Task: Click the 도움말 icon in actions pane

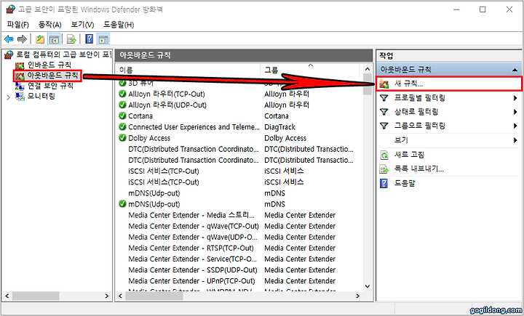Action: pyautogui.click(x=384, y=183)
